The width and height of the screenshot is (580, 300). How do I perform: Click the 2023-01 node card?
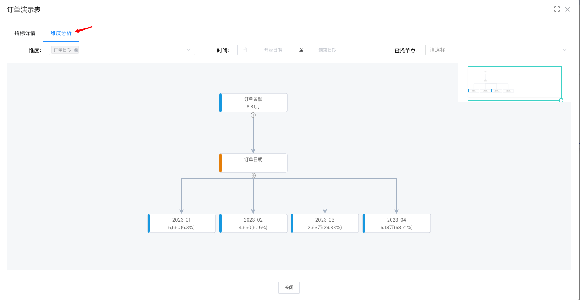tap(182, 223)
